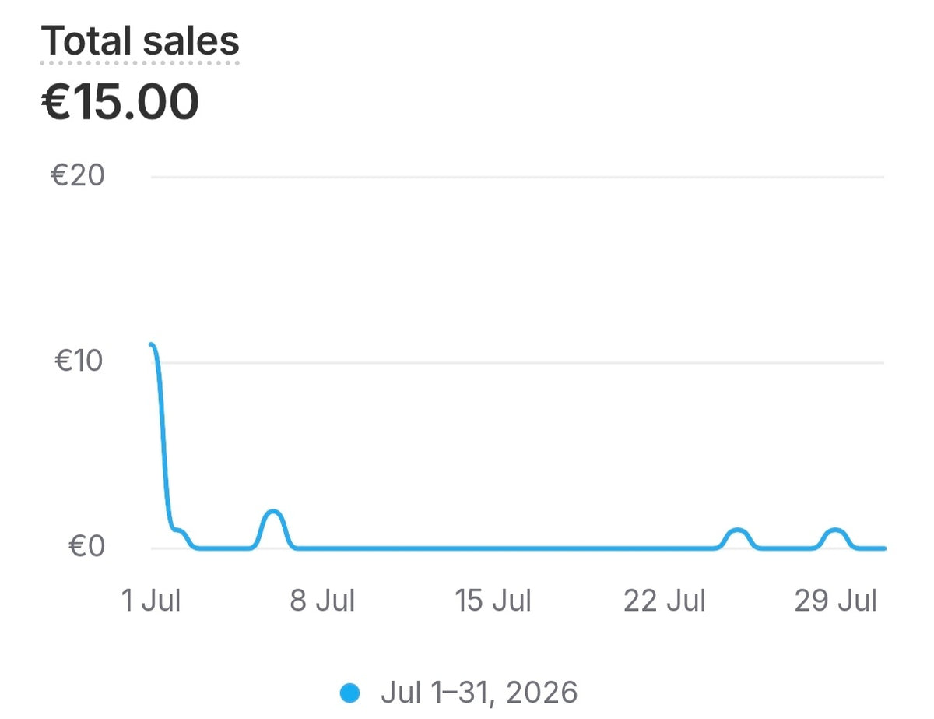The image size is (934, 719).
Task: Click the Total sales heading
Action: click(x=140, y=41)
